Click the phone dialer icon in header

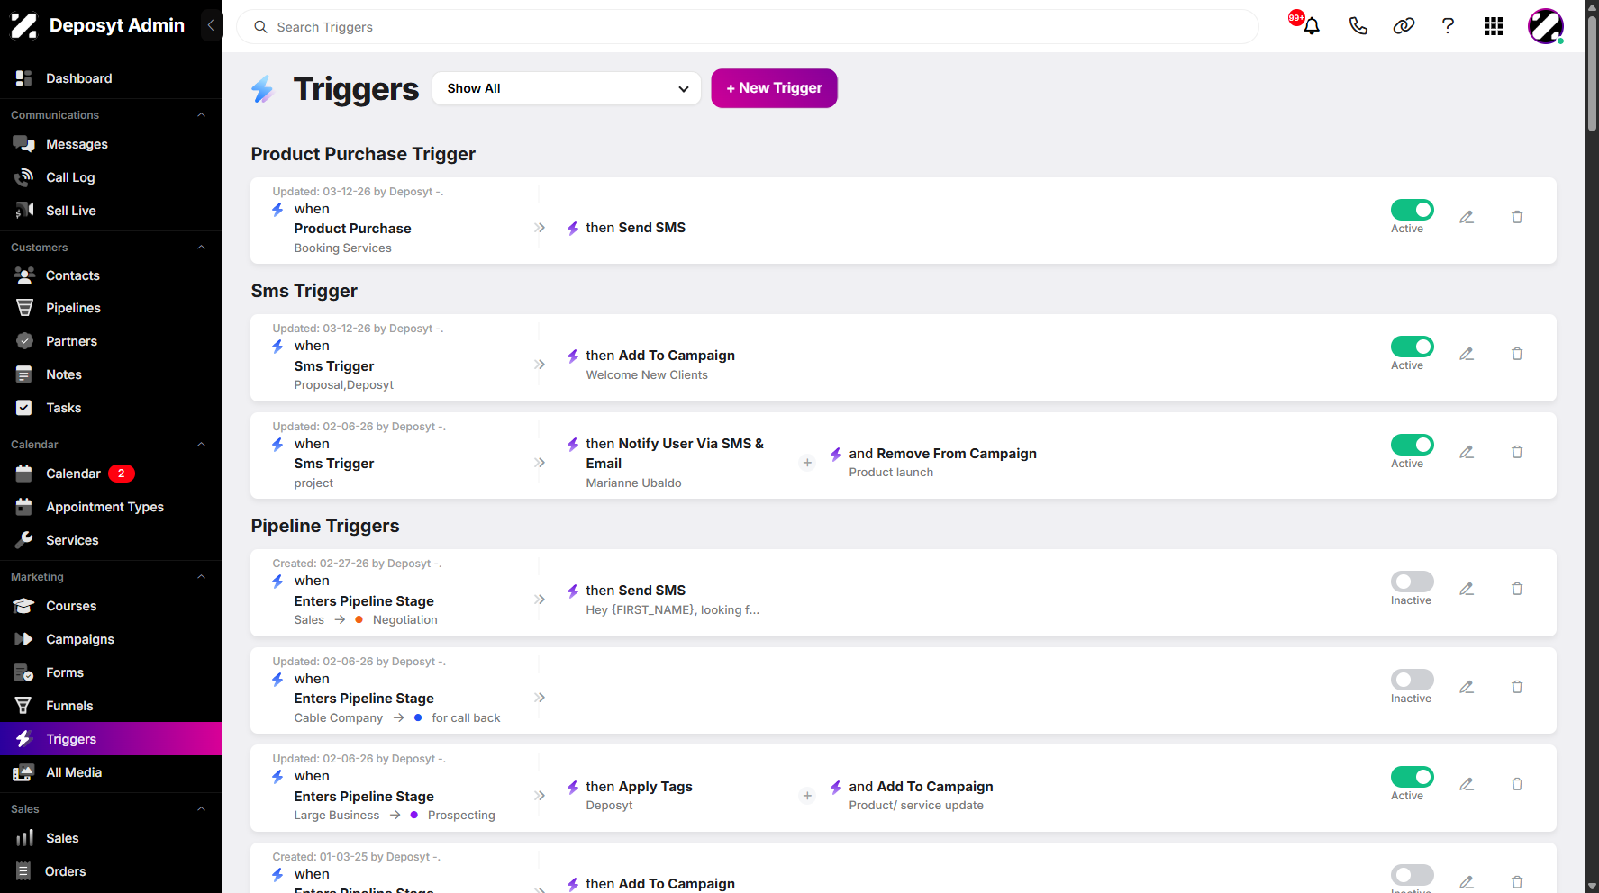[1358, 26]
